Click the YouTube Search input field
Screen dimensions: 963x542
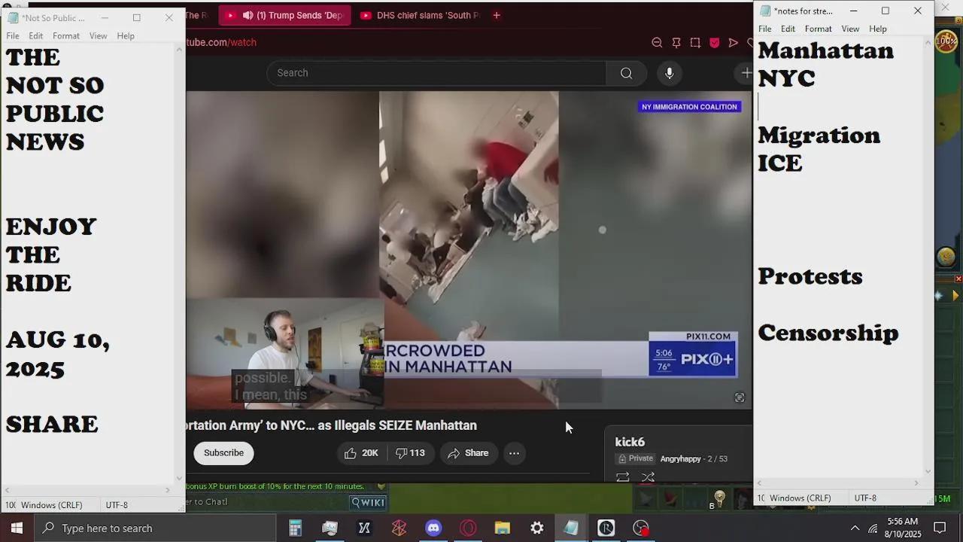point(436,73)
